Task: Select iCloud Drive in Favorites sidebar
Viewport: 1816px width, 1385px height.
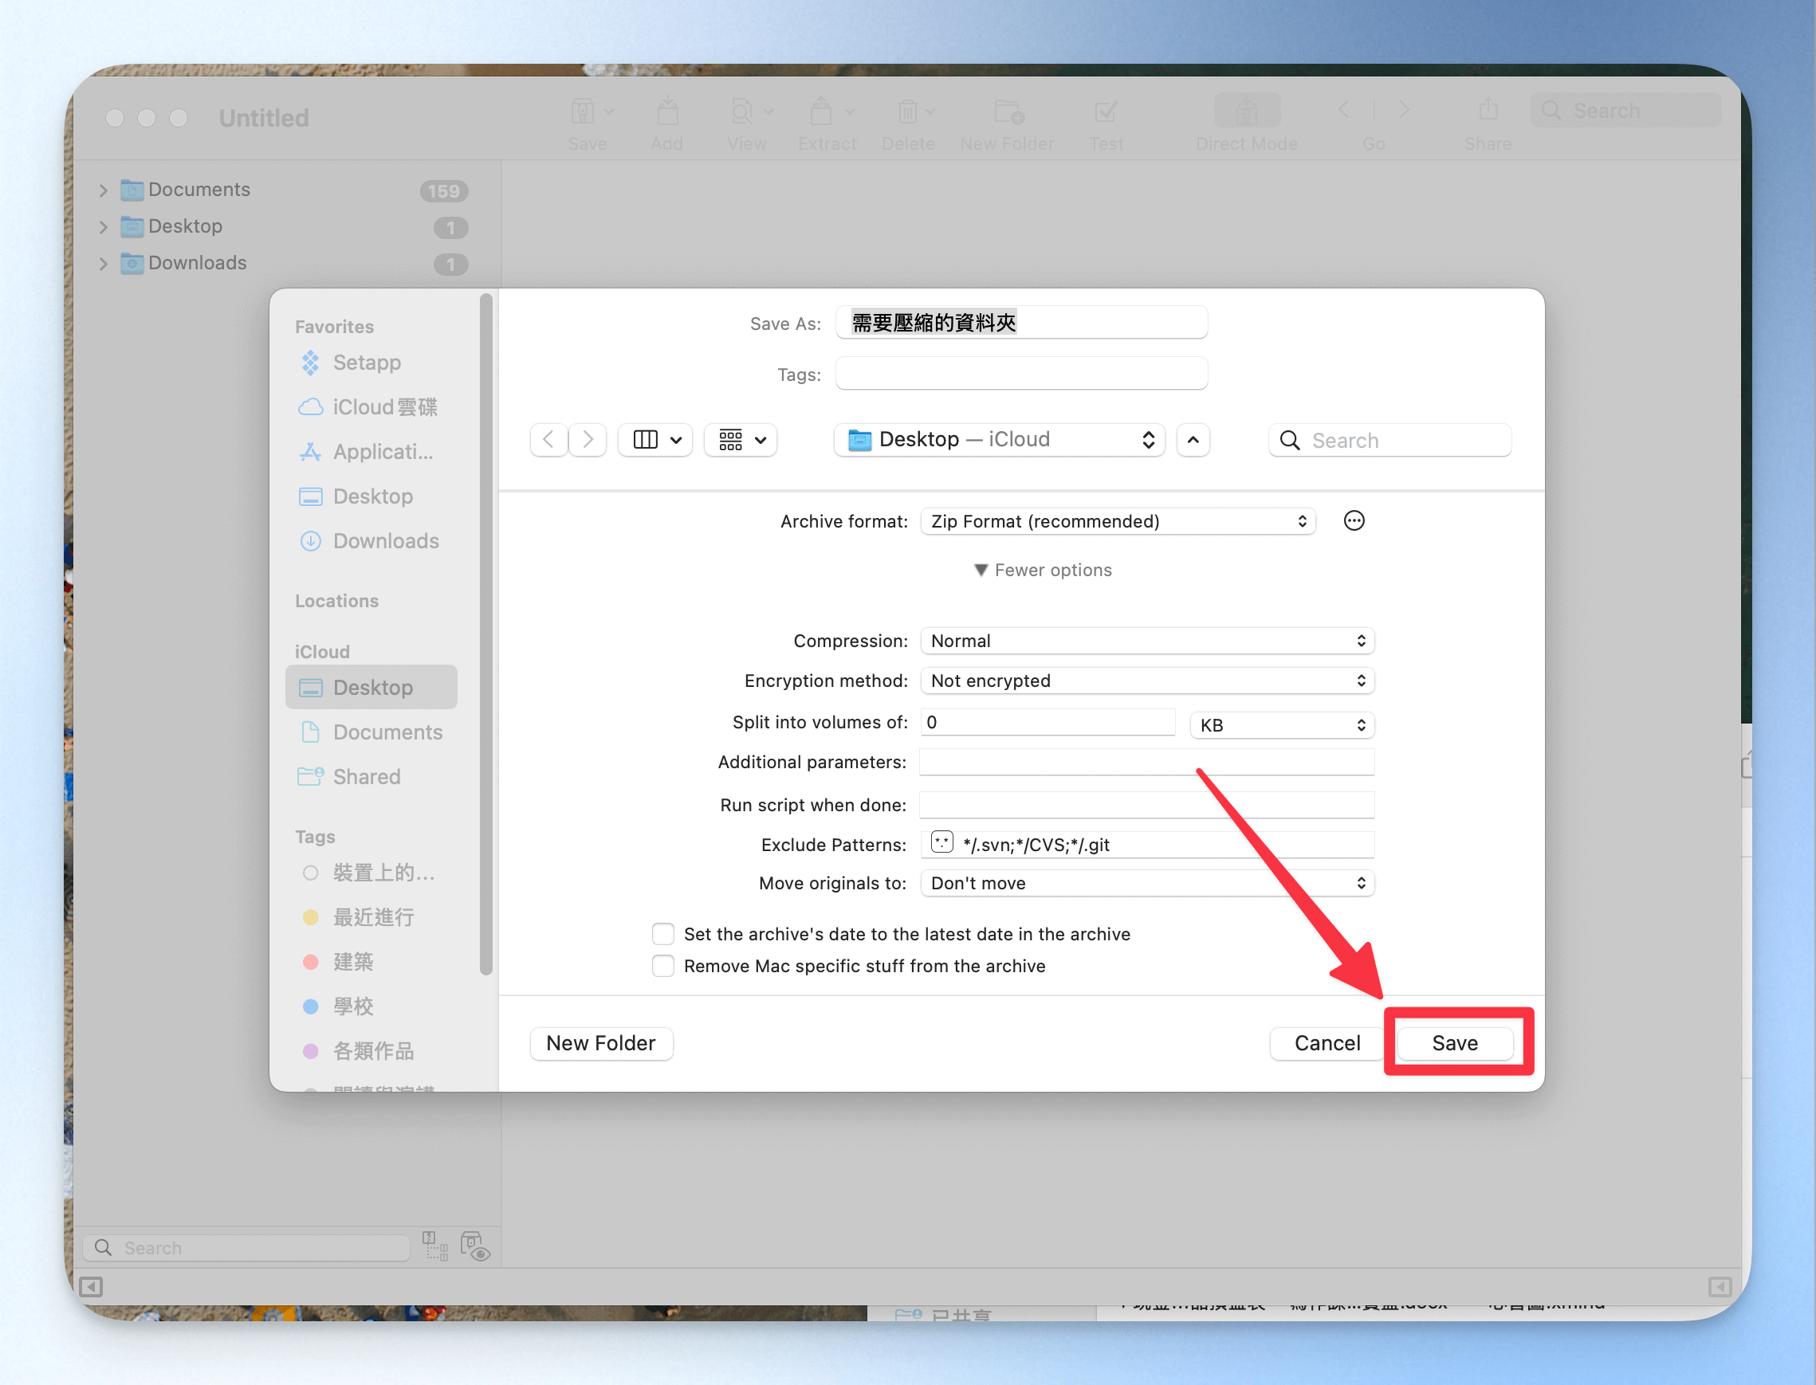Action: tap(384, 407)
